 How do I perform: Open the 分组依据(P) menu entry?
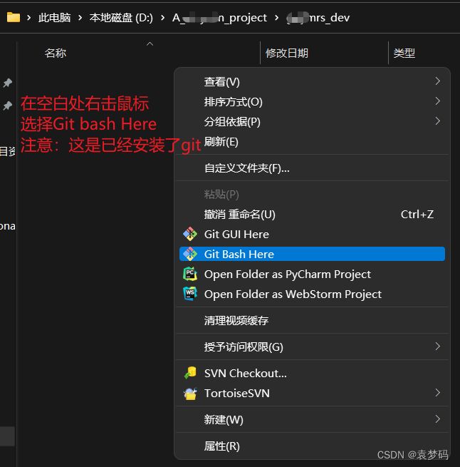(312, 121)
